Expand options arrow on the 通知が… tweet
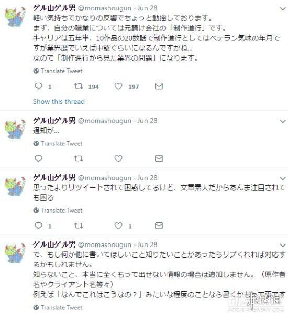This screenshot has width=288, height=315. pos(283,121)
